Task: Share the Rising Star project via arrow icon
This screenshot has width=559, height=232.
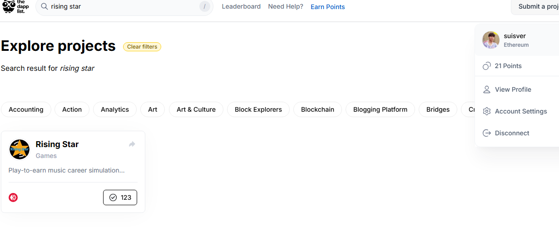Action: click(132, 144)
